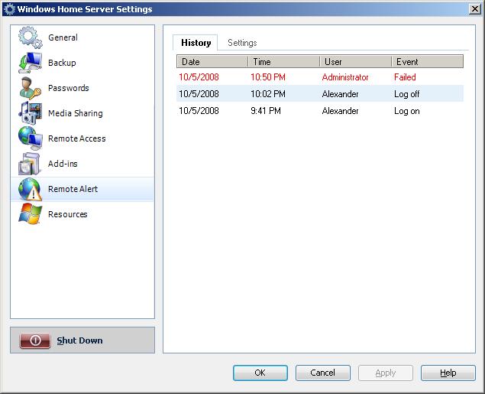Sort by the Date column header

pyautogui.click(x=212, y=62)
